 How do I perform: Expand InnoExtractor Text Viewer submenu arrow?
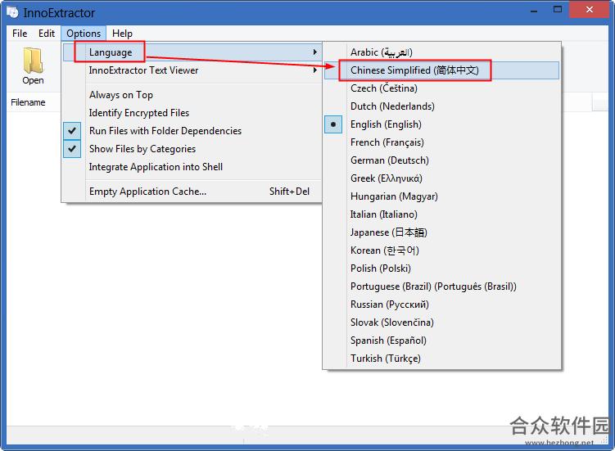pos(314,70)
